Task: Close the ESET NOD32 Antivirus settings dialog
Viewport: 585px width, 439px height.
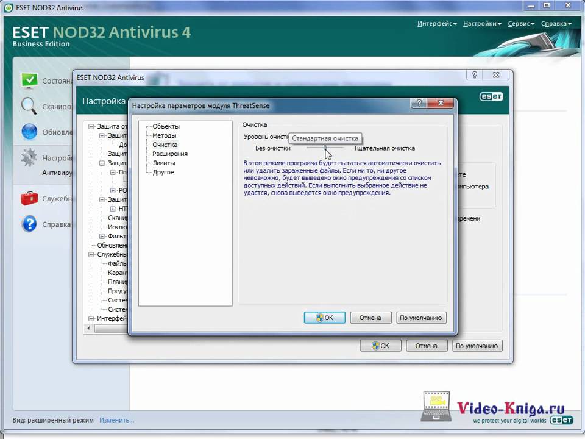Action: pyautogui.click(x=496, y=74)
